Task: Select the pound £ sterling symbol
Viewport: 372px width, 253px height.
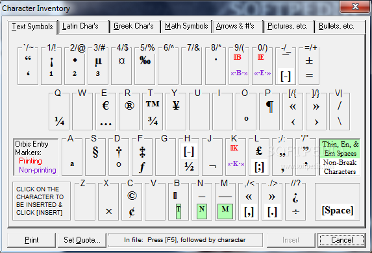Action: point(258,151)
